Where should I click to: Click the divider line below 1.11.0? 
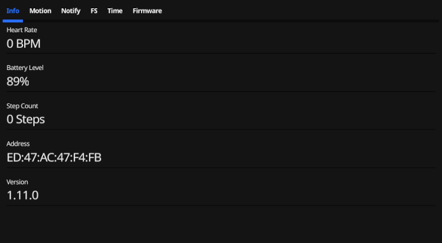tap(220, 205)
